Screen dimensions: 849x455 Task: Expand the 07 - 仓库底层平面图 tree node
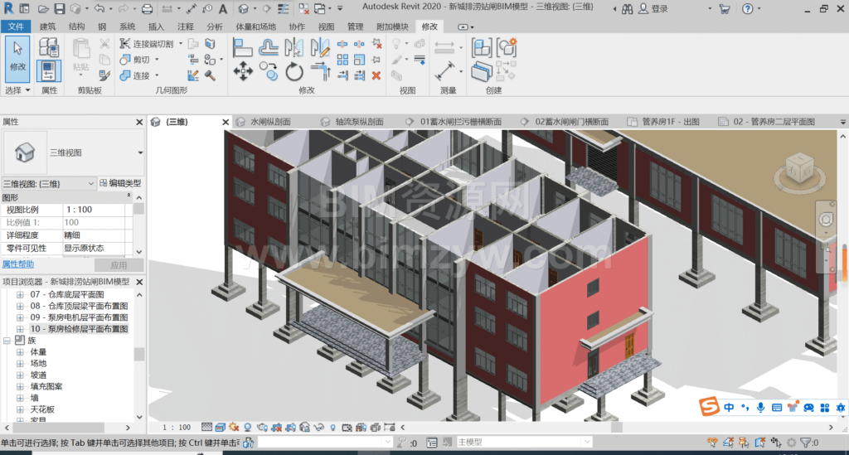coord(20,295)
